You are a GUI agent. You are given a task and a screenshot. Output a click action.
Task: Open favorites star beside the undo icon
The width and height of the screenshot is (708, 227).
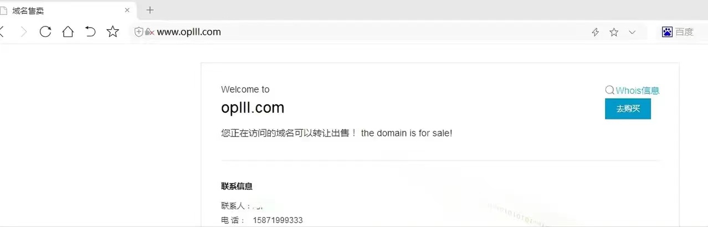113,32
